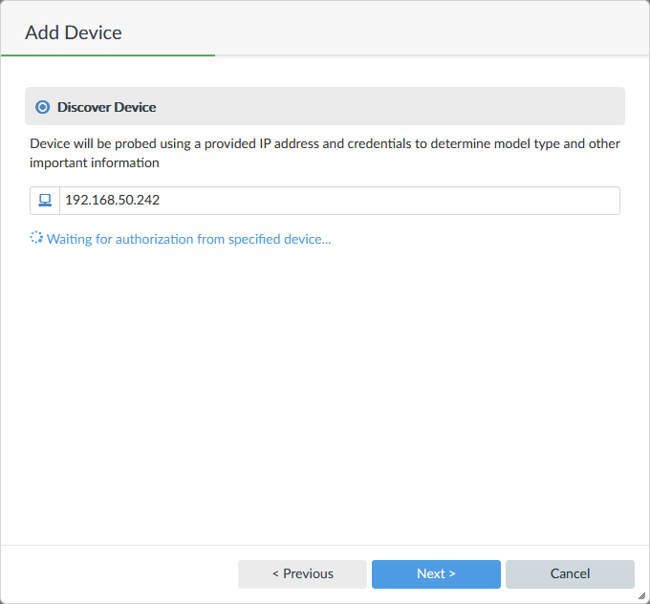Proceed with the Next button
The image size is (650, 604).
tap(436, 574)
